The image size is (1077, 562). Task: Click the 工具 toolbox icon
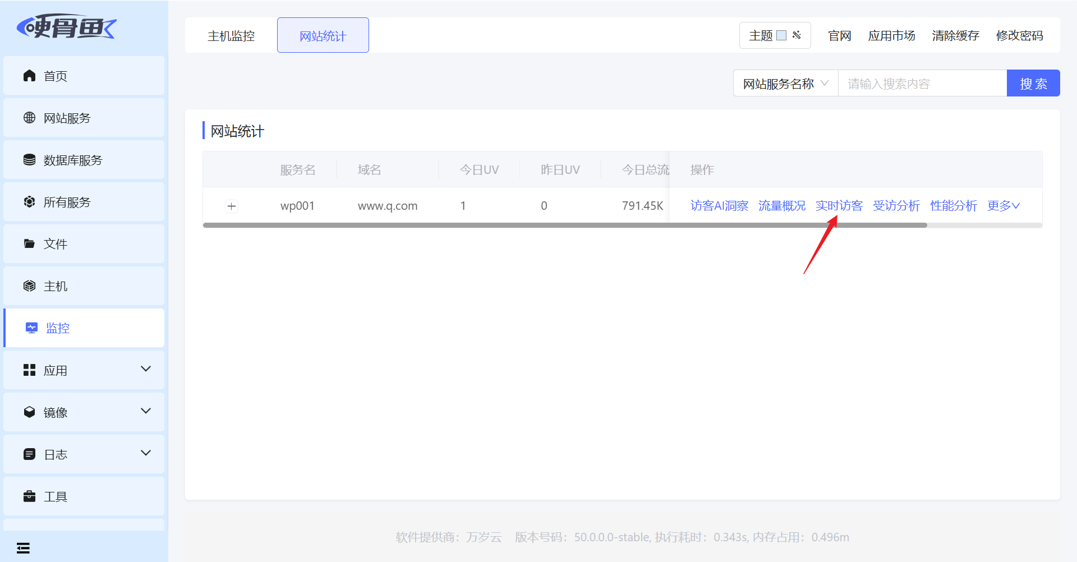[29, 496]
